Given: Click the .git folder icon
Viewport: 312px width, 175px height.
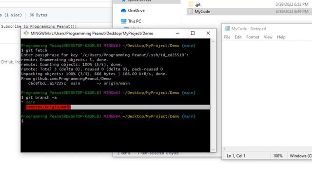Looking at the screenshot, I should click(x=191, y=4).
